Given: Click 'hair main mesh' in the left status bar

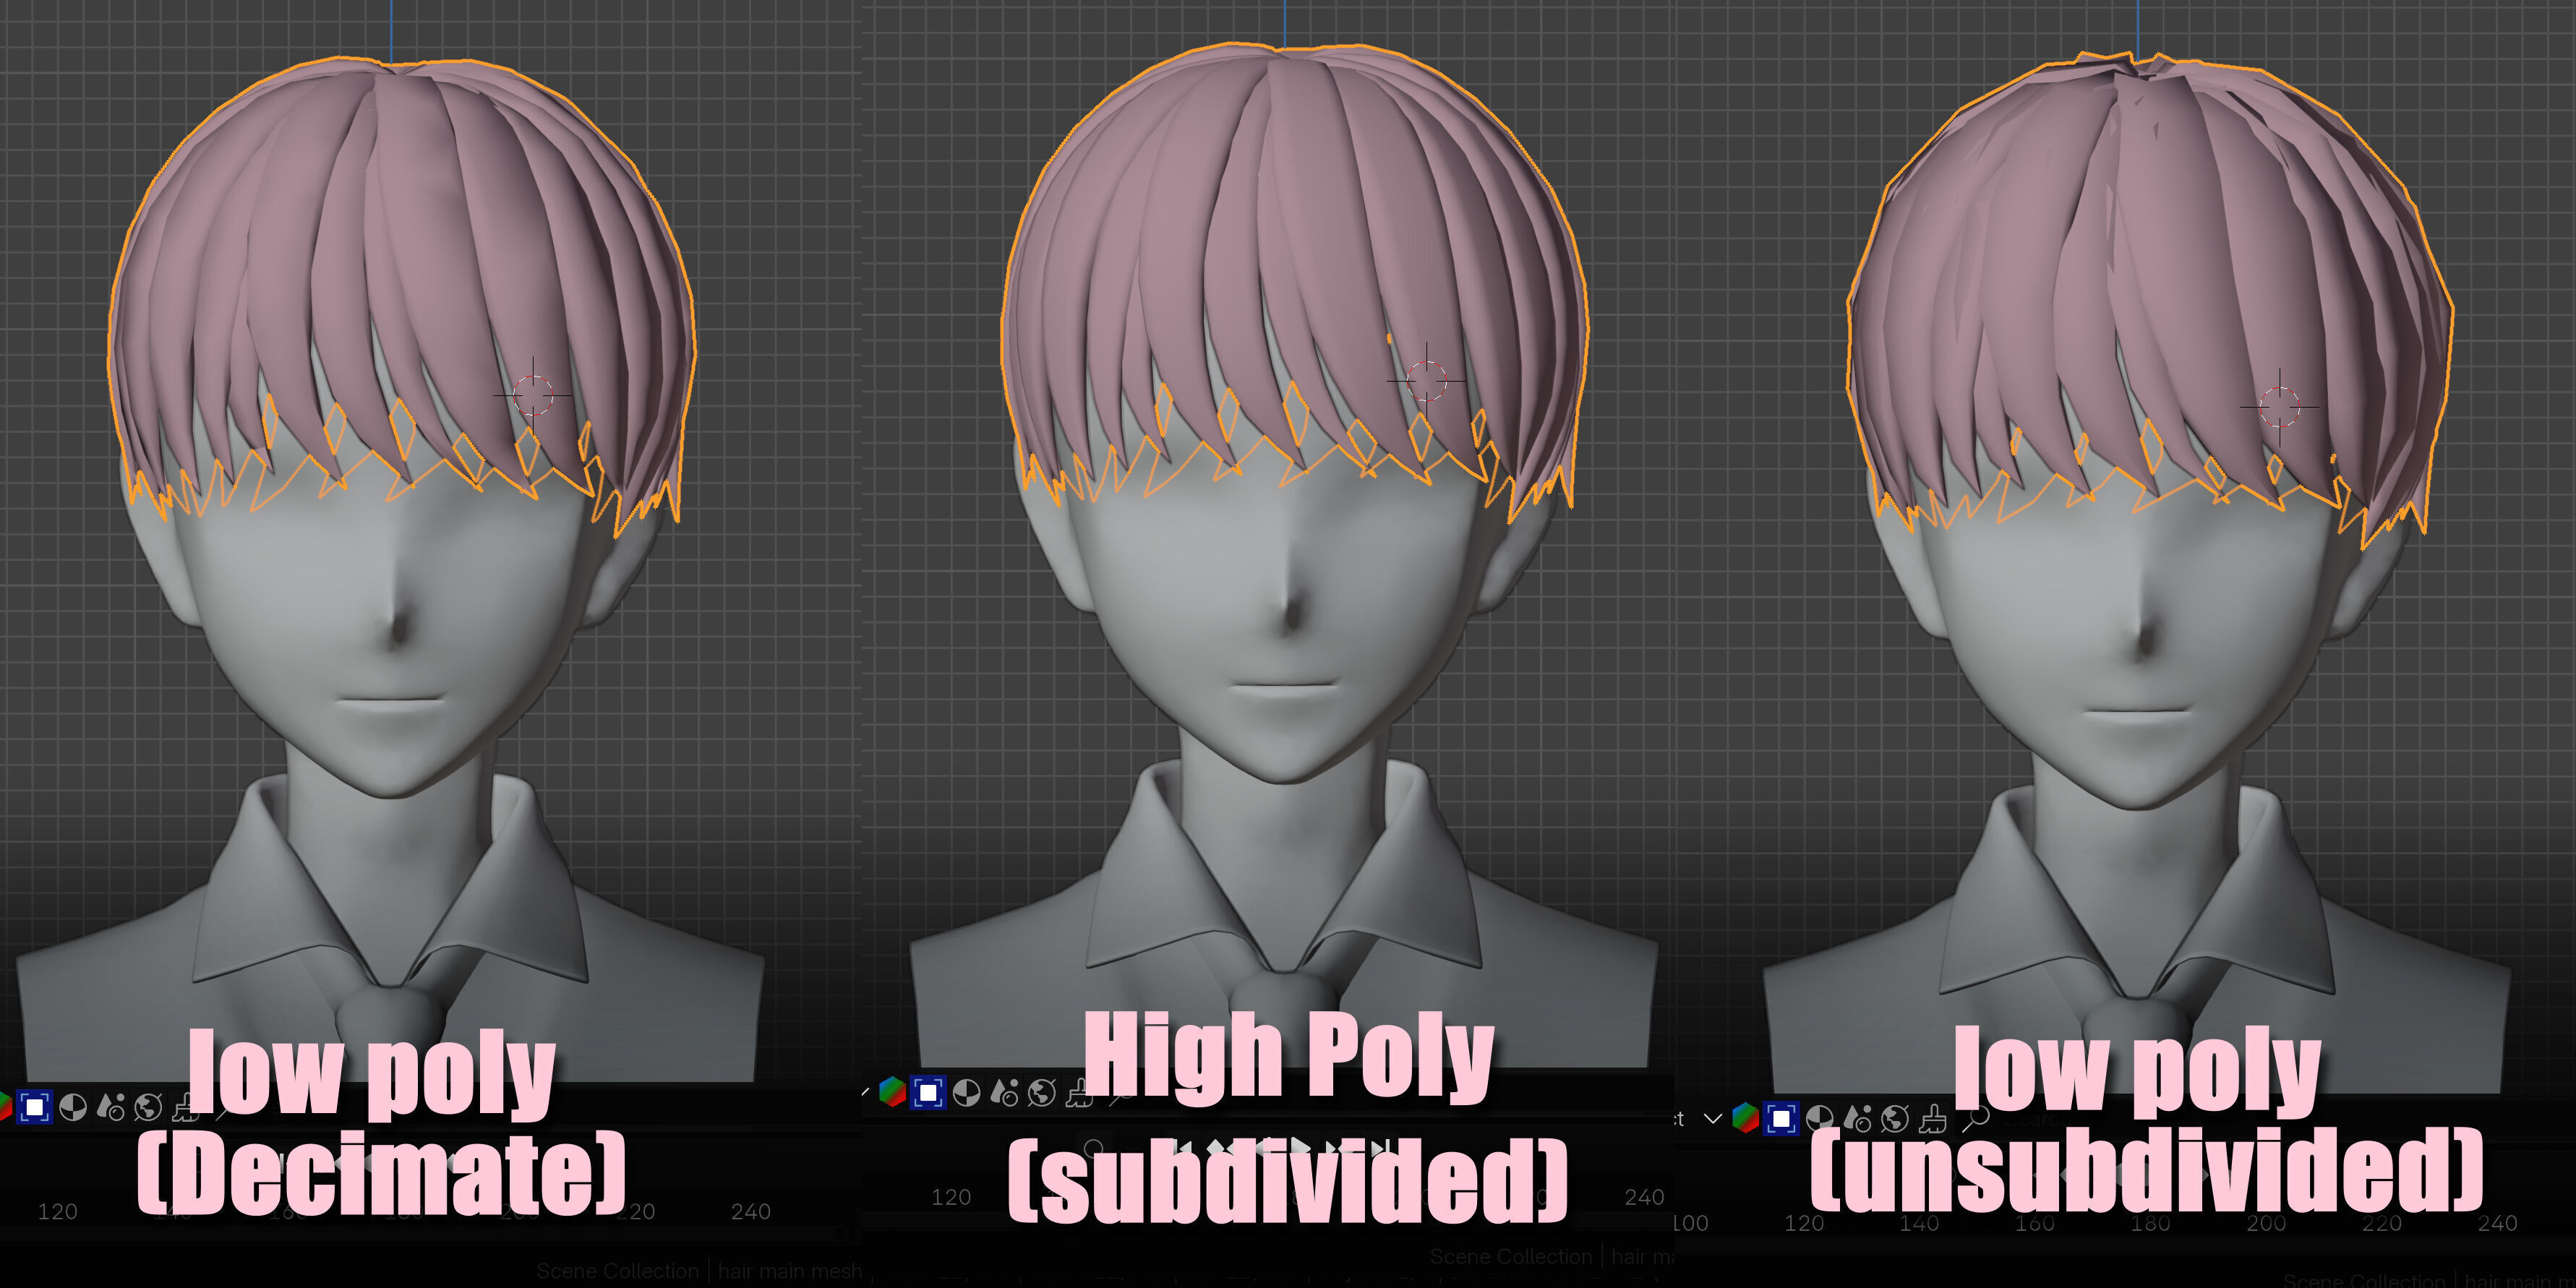Looking at the screenshot, I should click(790, 1271).
